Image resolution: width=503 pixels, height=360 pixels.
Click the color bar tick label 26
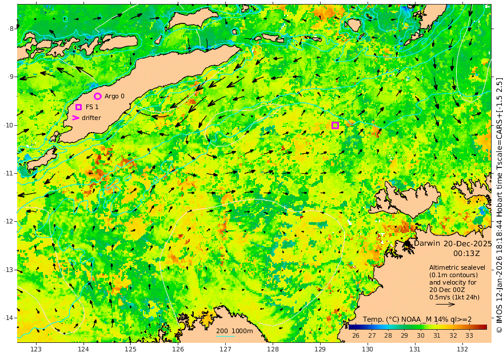[356, 335]
